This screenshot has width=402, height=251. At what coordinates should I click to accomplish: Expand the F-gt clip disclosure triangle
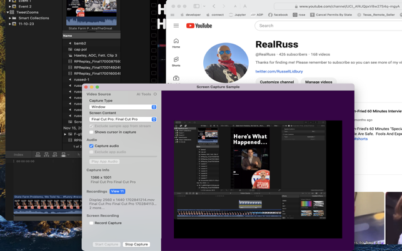coord(66,134)
